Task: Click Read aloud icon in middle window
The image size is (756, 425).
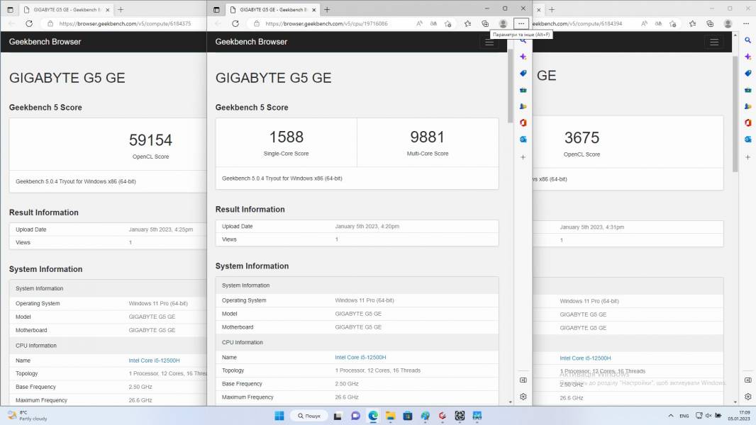Action: coord(419,23)
